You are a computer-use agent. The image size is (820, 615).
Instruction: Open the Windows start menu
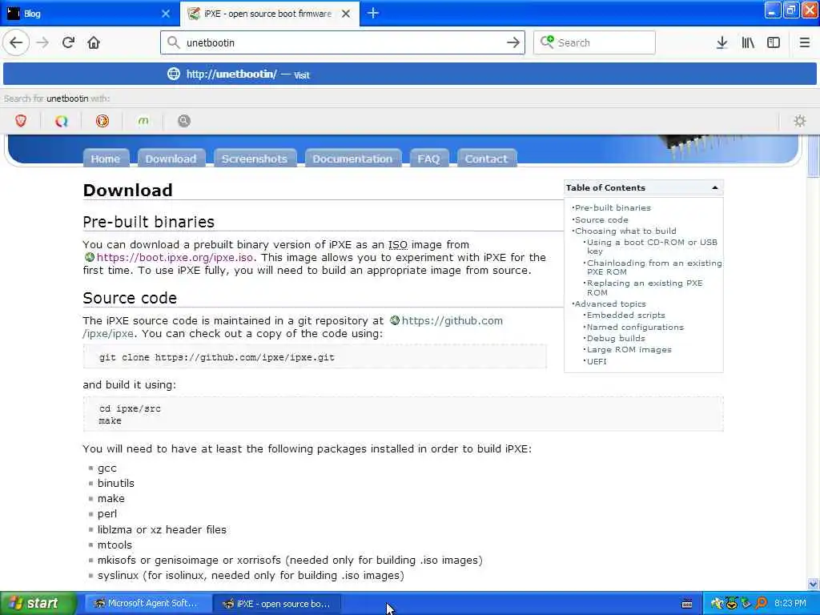coord(38,604)
